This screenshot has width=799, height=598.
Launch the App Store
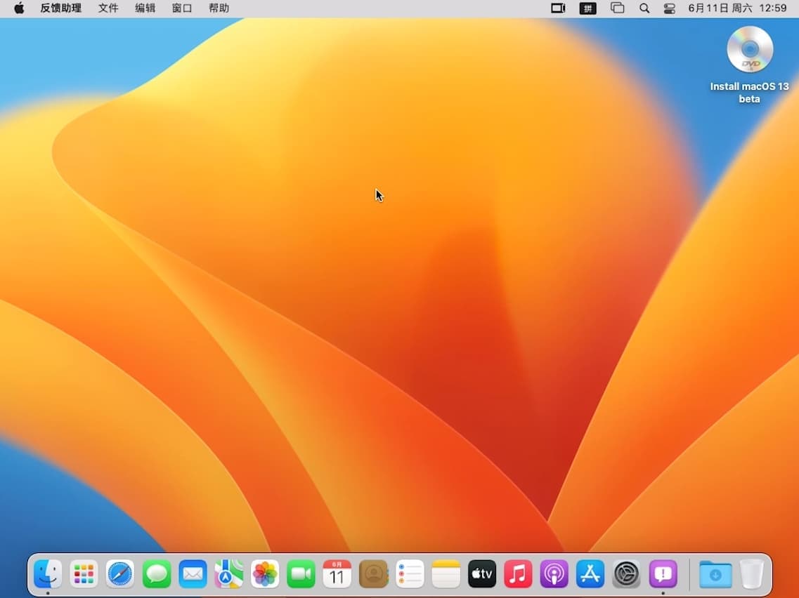coord(590,573)
